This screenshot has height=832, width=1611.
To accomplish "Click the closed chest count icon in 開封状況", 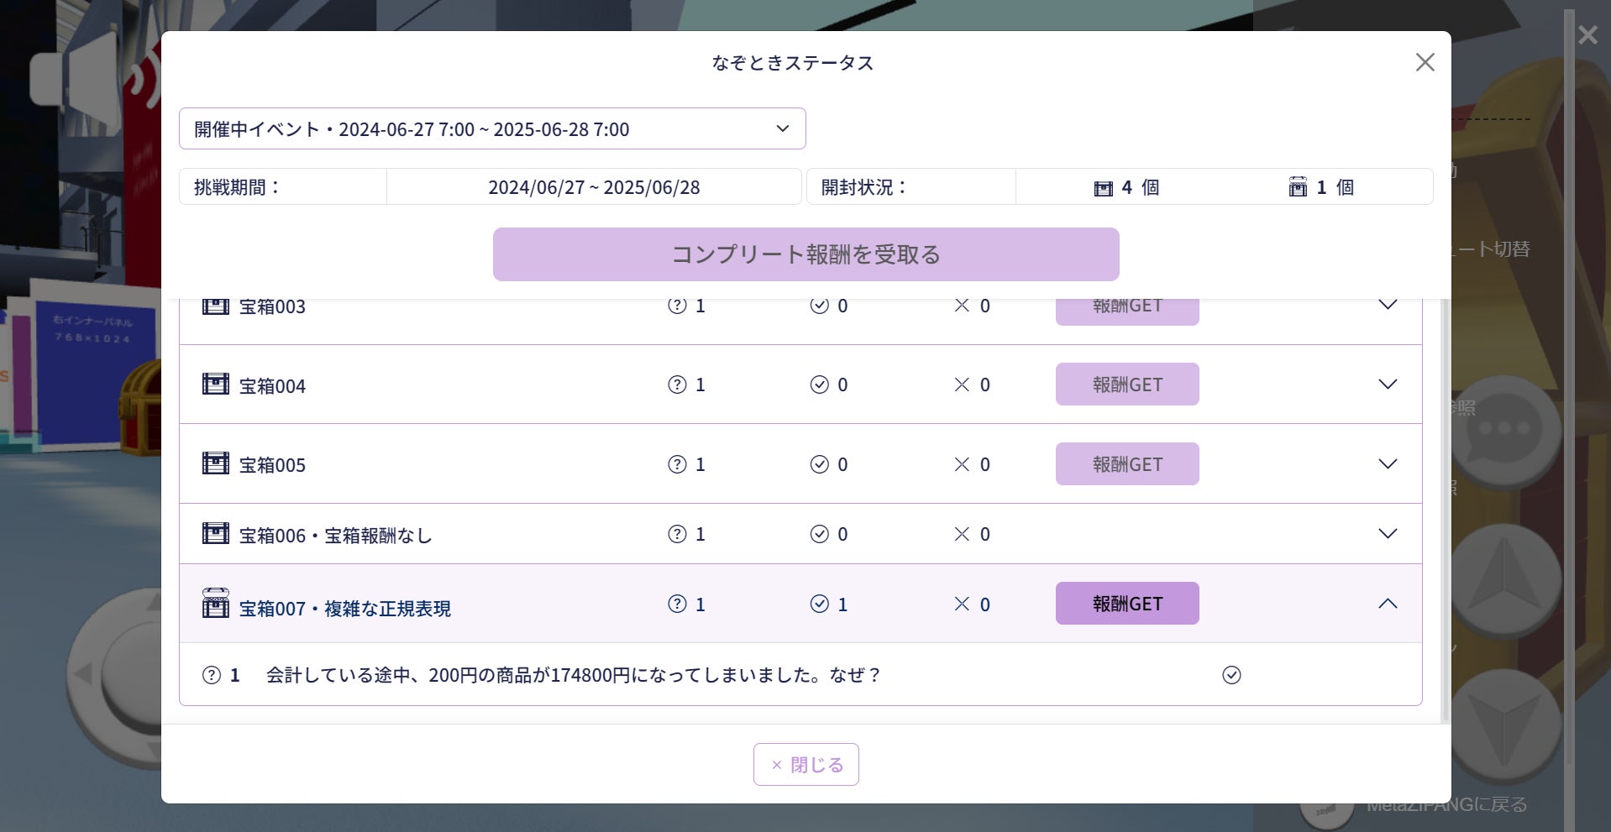I will 1104,188.
